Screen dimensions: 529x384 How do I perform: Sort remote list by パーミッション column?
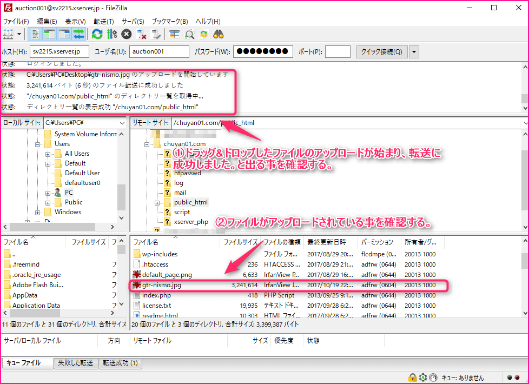379,242
